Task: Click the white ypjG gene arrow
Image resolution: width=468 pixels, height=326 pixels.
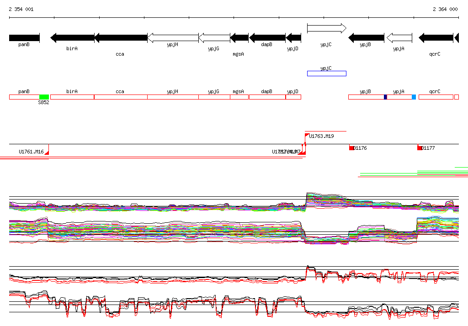Action: point(214,37)
